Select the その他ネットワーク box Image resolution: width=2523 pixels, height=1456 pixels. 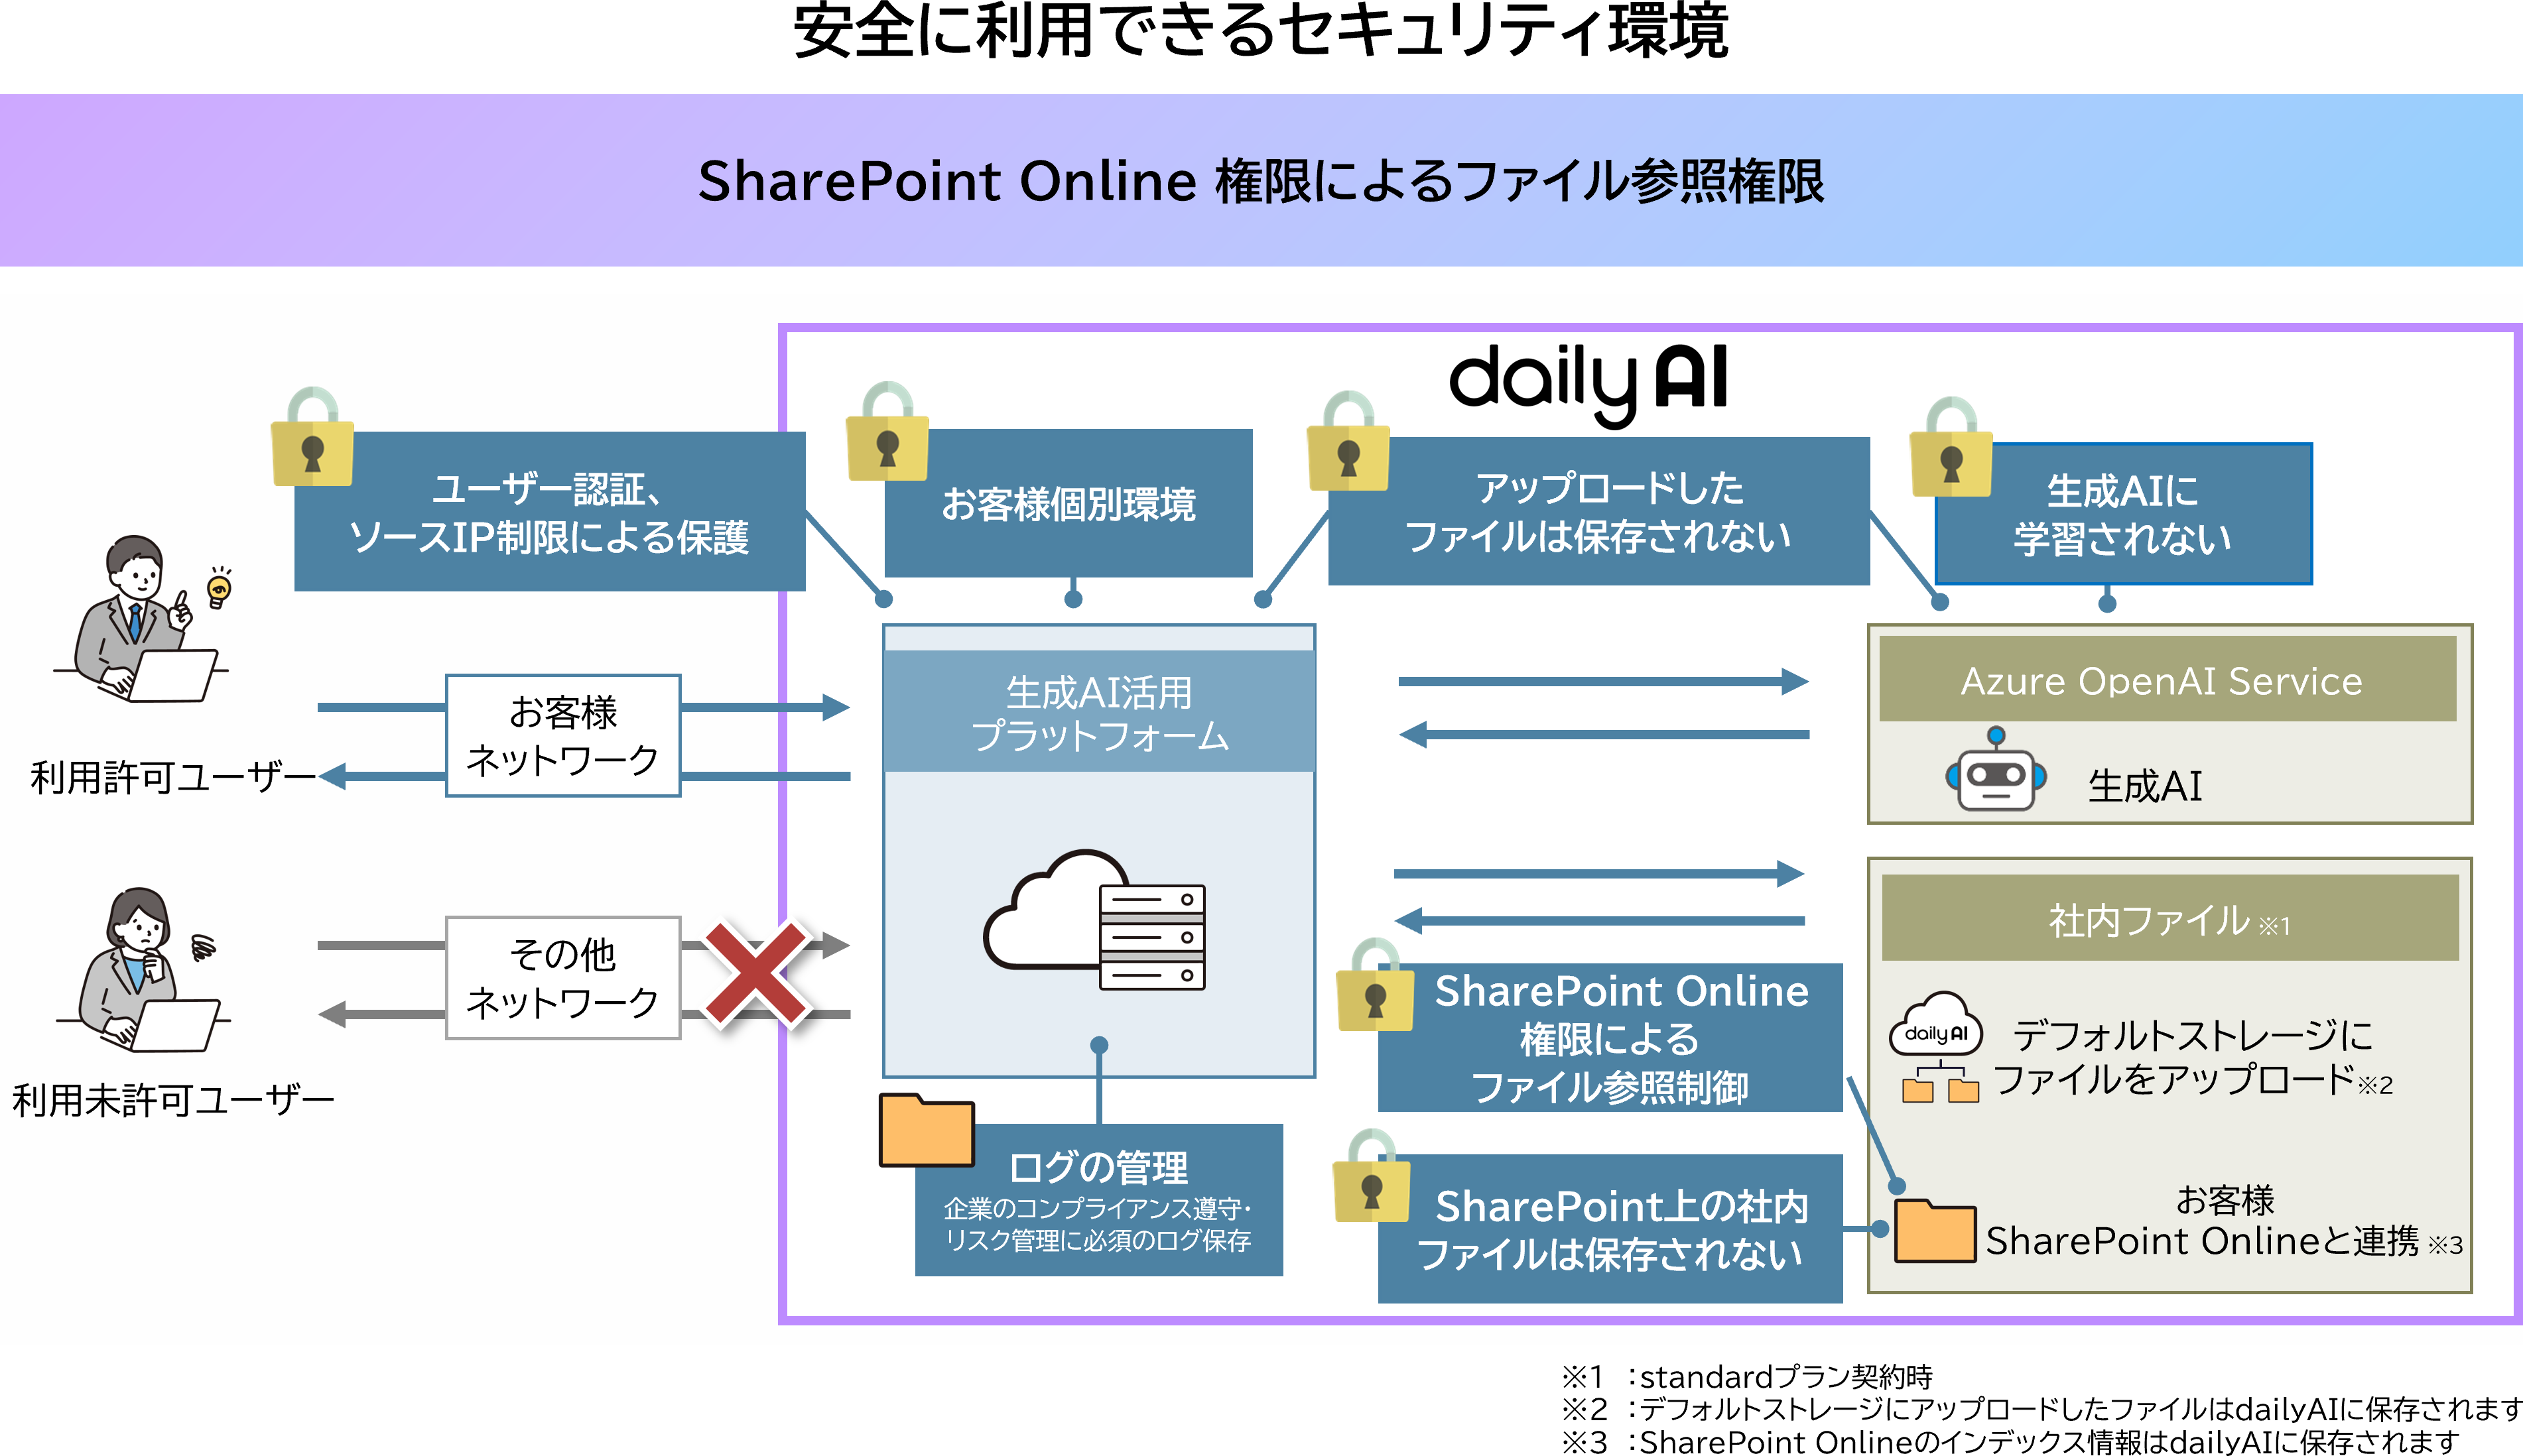pos(563,978)
